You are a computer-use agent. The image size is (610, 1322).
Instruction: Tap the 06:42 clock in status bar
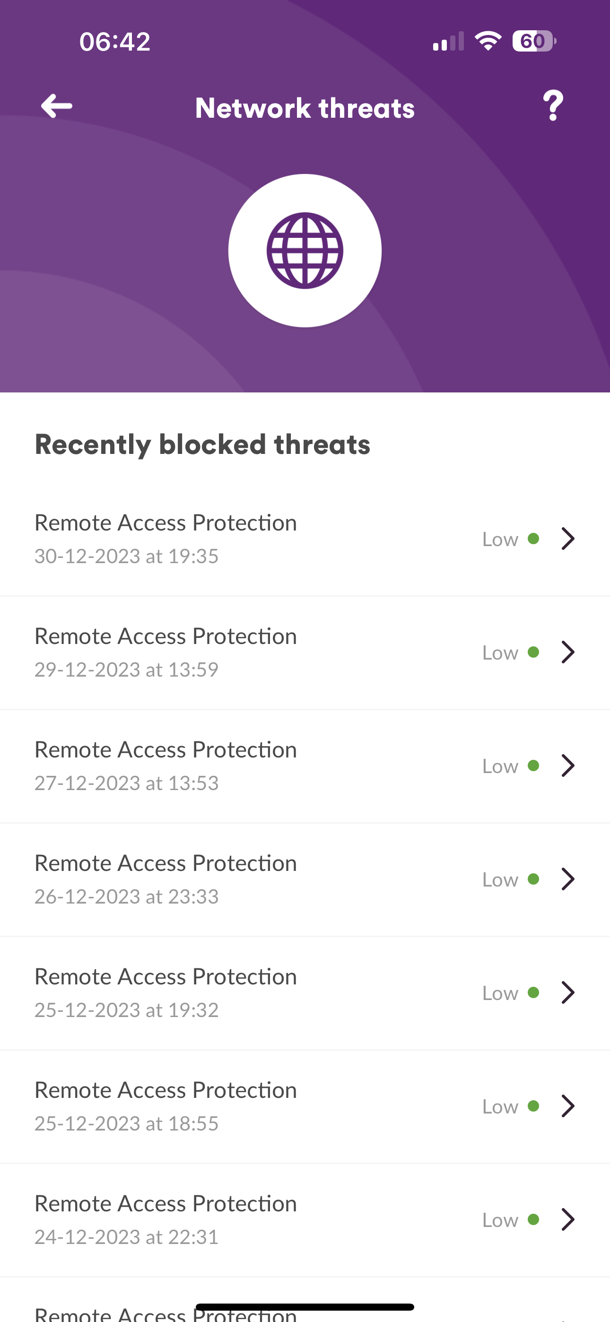pos(114,42)
